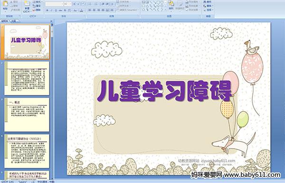Close the slide thumbnails pane
This screenshot has height=183, width=285.
pyautogui.click(x=51, y=21)
